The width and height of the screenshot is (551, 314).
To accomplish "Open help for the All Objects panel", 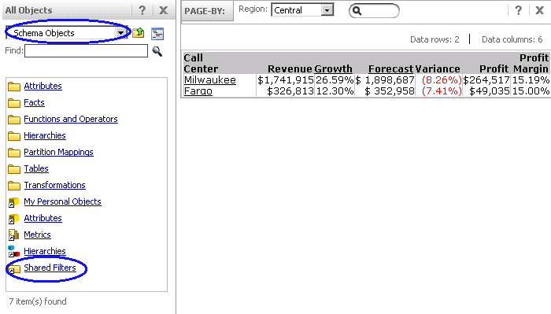I will click(142, 10).
